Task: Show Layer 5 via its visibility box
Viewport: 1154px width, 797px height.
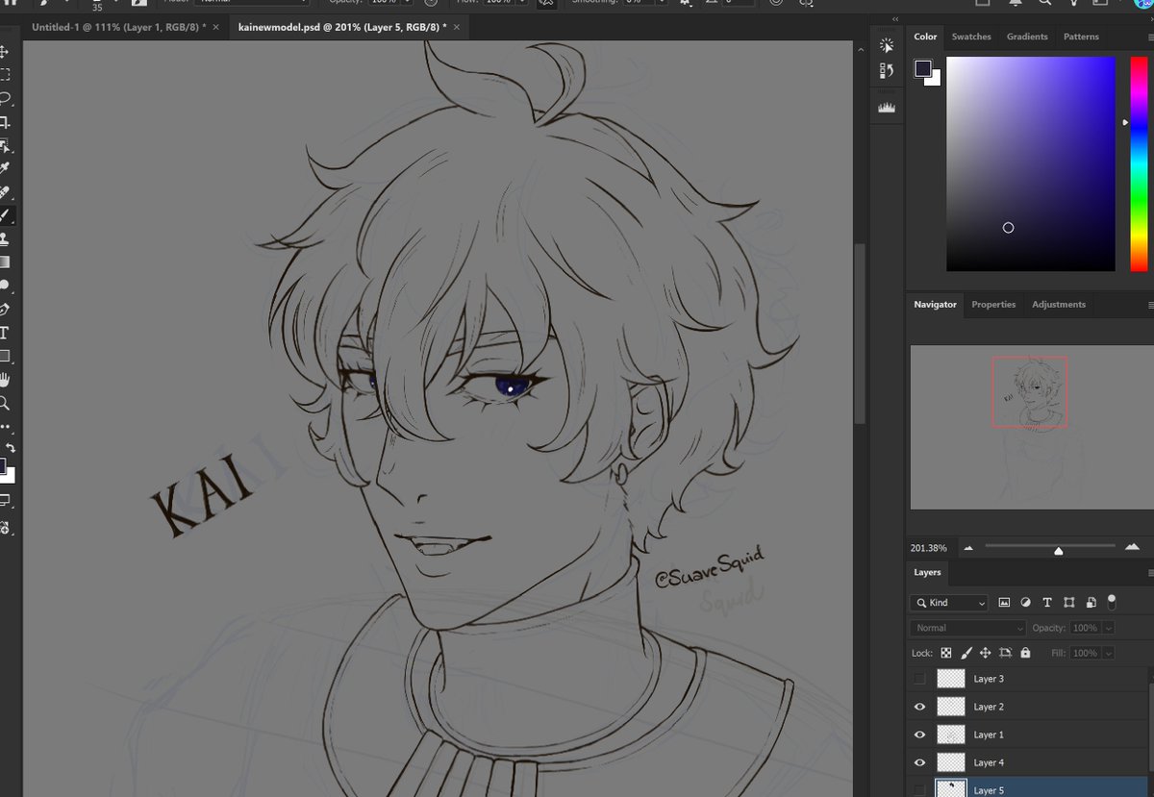Action: [920, 790]
